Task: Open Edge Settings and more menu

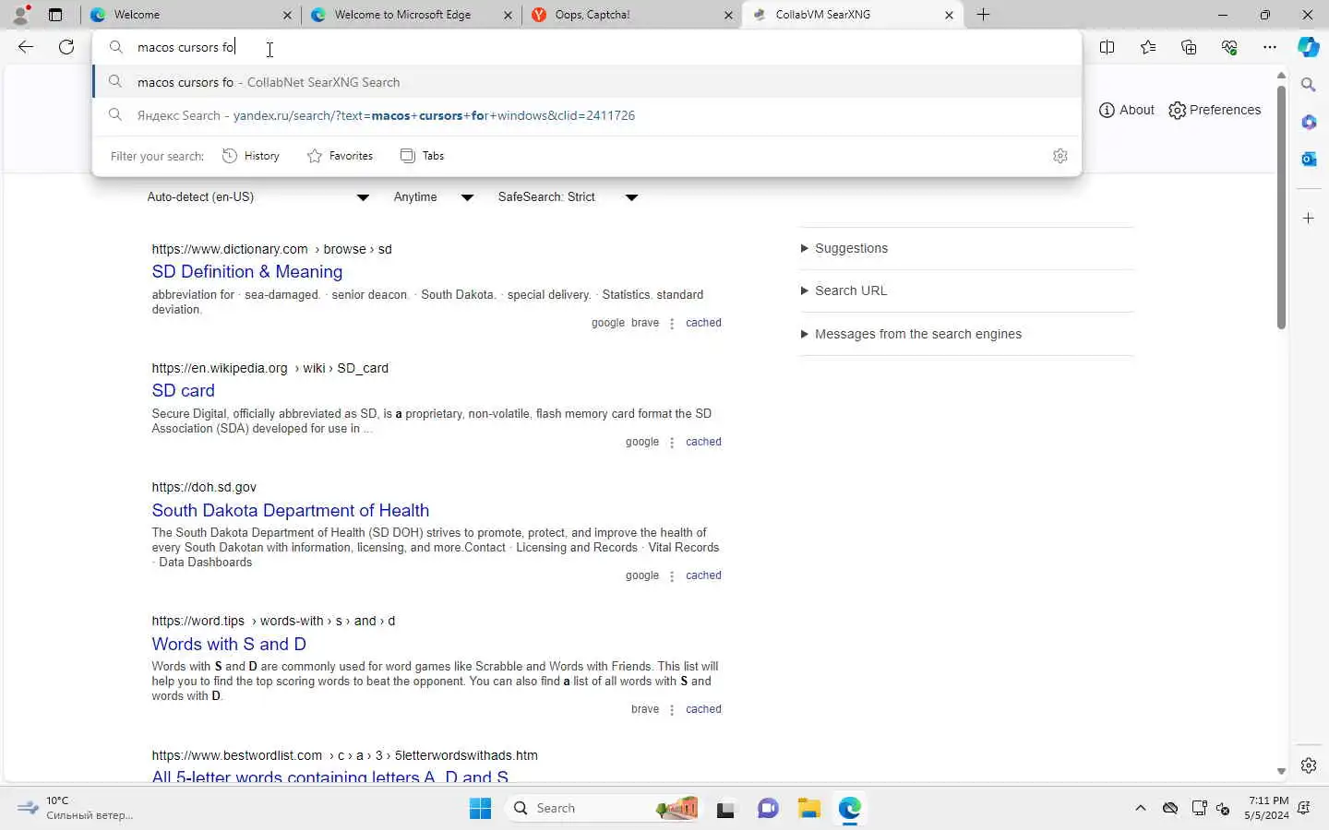Action: point(1270,47)
